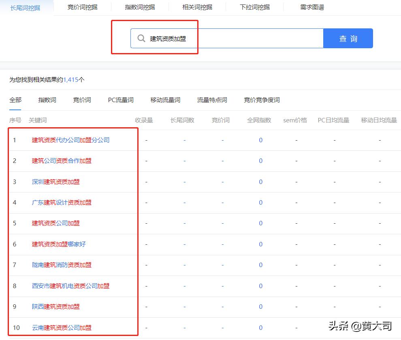Show 移动流量词 keyword results
The height and width of the screenshot is (340, 401).
(x=164, y=100)
